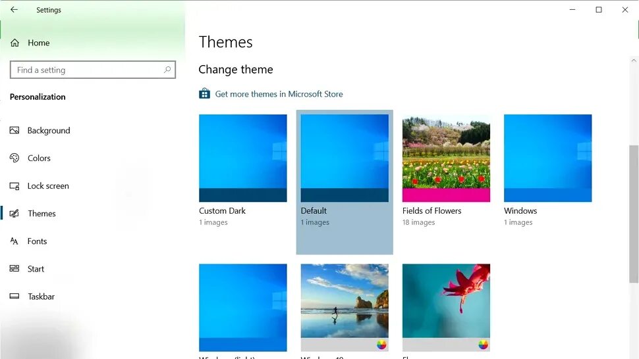This screenshot has width=639, height=359.
Task: Select the Start tiles icon
Action: [x=14, y=268]
